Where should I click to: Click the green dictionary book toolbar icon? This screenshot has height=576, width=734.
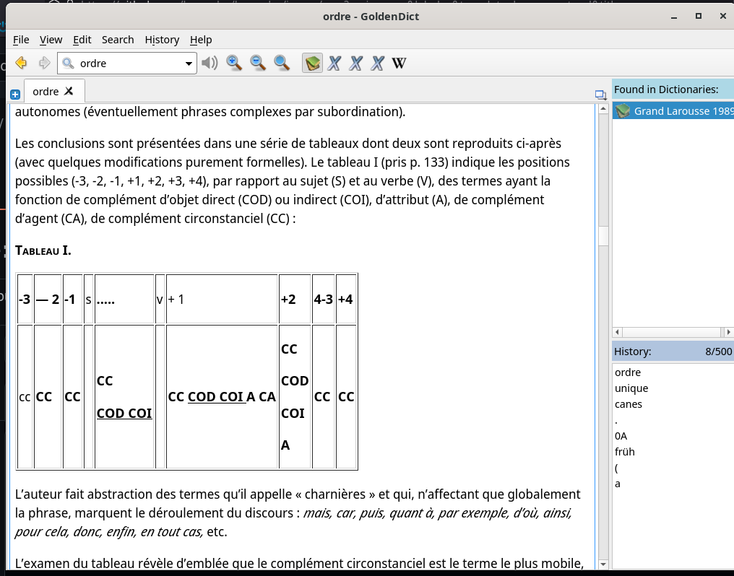tap(311, 63)
